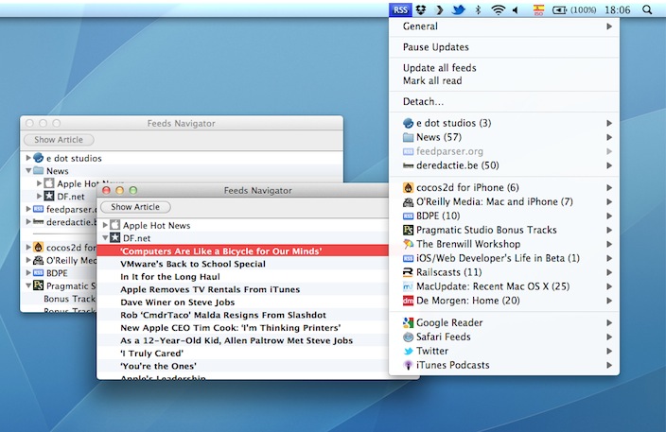This screenshot has height=432, width=666.
Task: Select Mark all read menu item
Action: 432,81
